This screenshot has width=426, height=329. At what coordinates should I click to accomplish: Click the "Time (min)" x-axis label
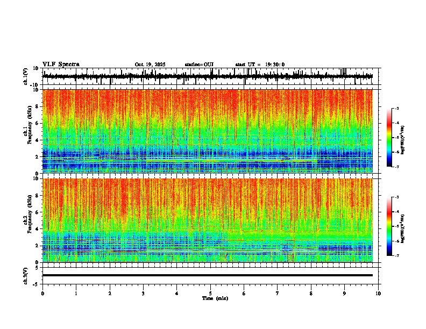click(x=215, y=298)
